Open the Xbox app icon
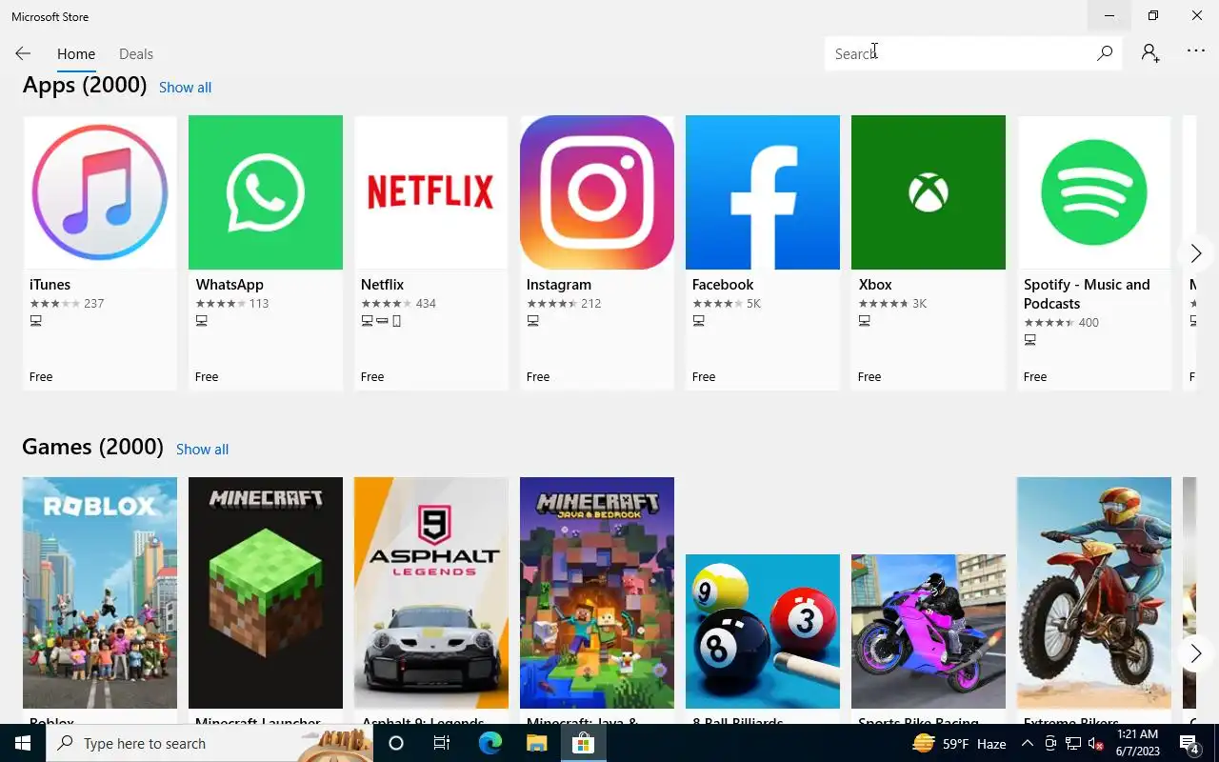Screen dimensions: 1219x762 tap(929, 192)
